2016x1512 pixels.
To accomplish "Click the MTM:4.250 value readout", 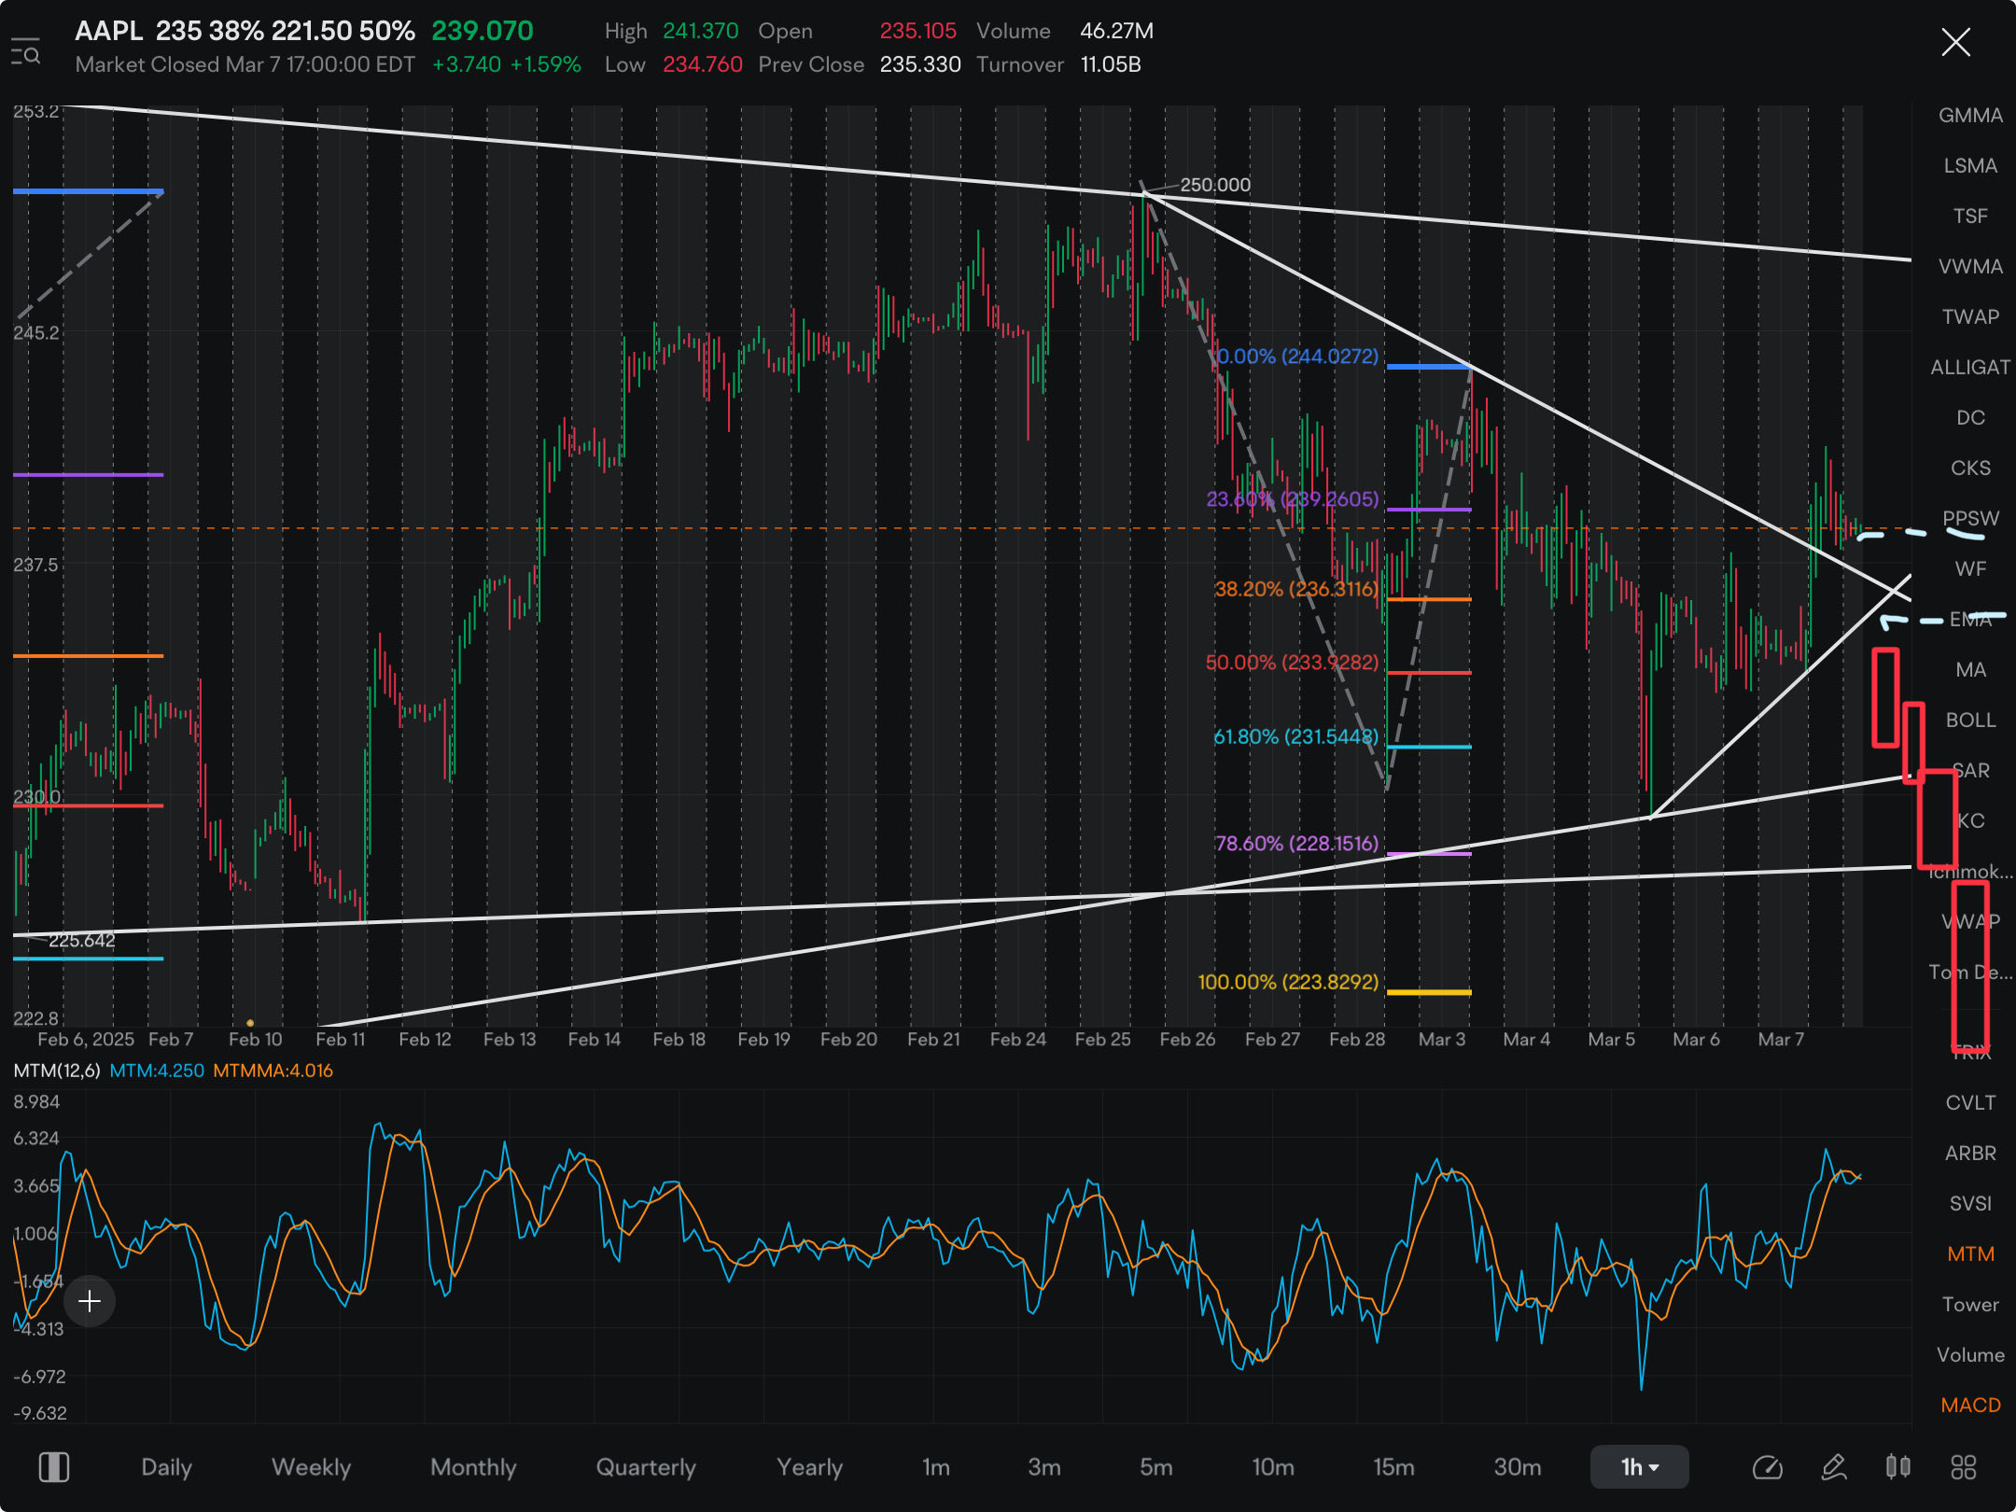I will (157, 1071).
